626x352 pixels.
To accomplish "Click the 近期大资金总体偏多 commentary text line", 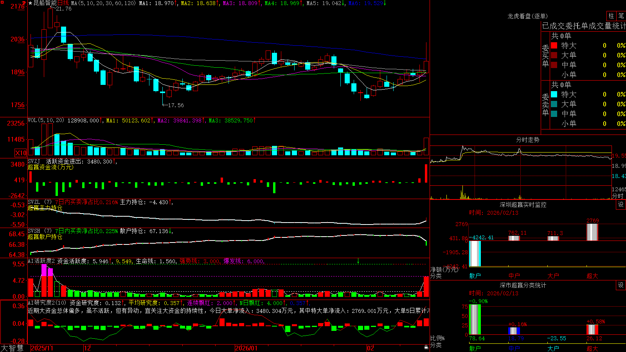I will click(x=228, y=311).
